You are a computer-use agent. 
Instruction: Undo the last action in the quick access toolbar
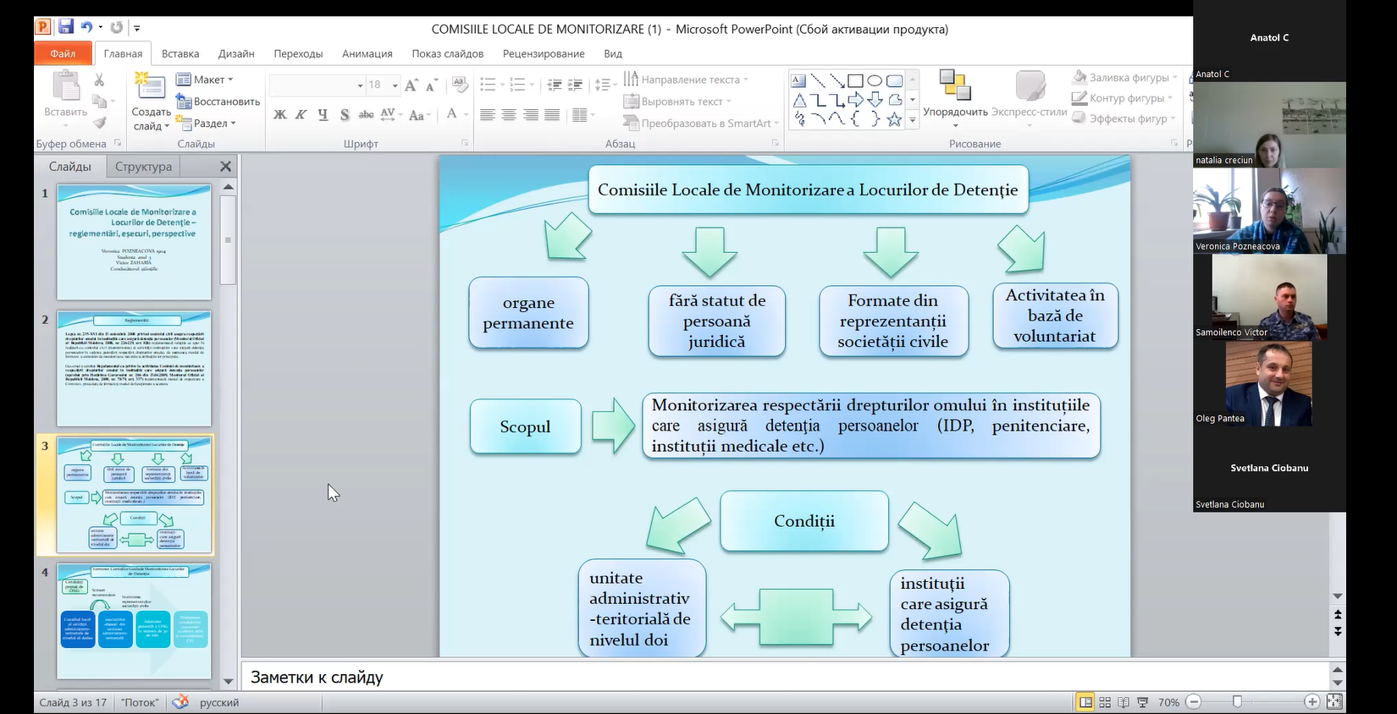coord(86,27)
